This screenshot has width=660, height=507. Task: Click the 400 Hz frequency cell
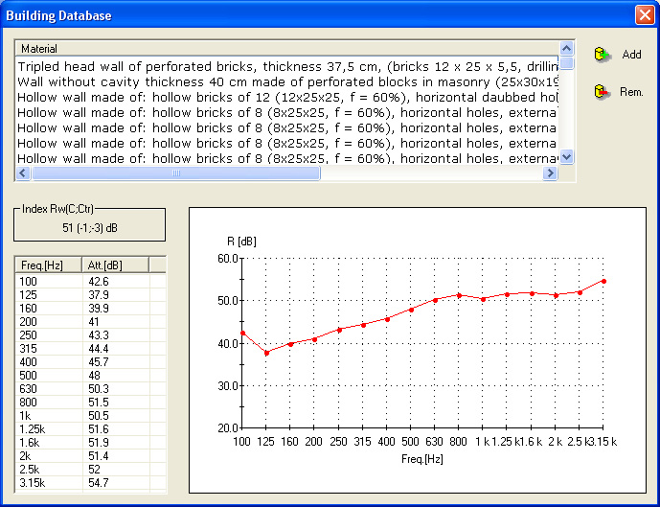pos(49,362)
